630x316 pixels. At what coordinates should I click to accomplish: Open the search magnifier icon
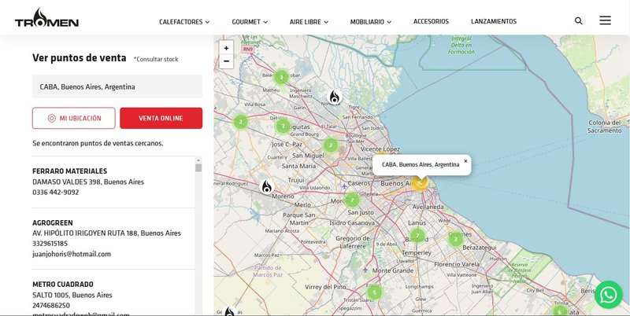click(x=578, y=21)
